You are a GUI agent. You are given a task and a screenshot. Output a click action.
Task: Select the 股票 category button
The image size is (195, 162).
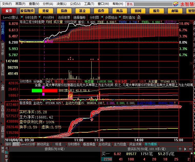point(9,11)
